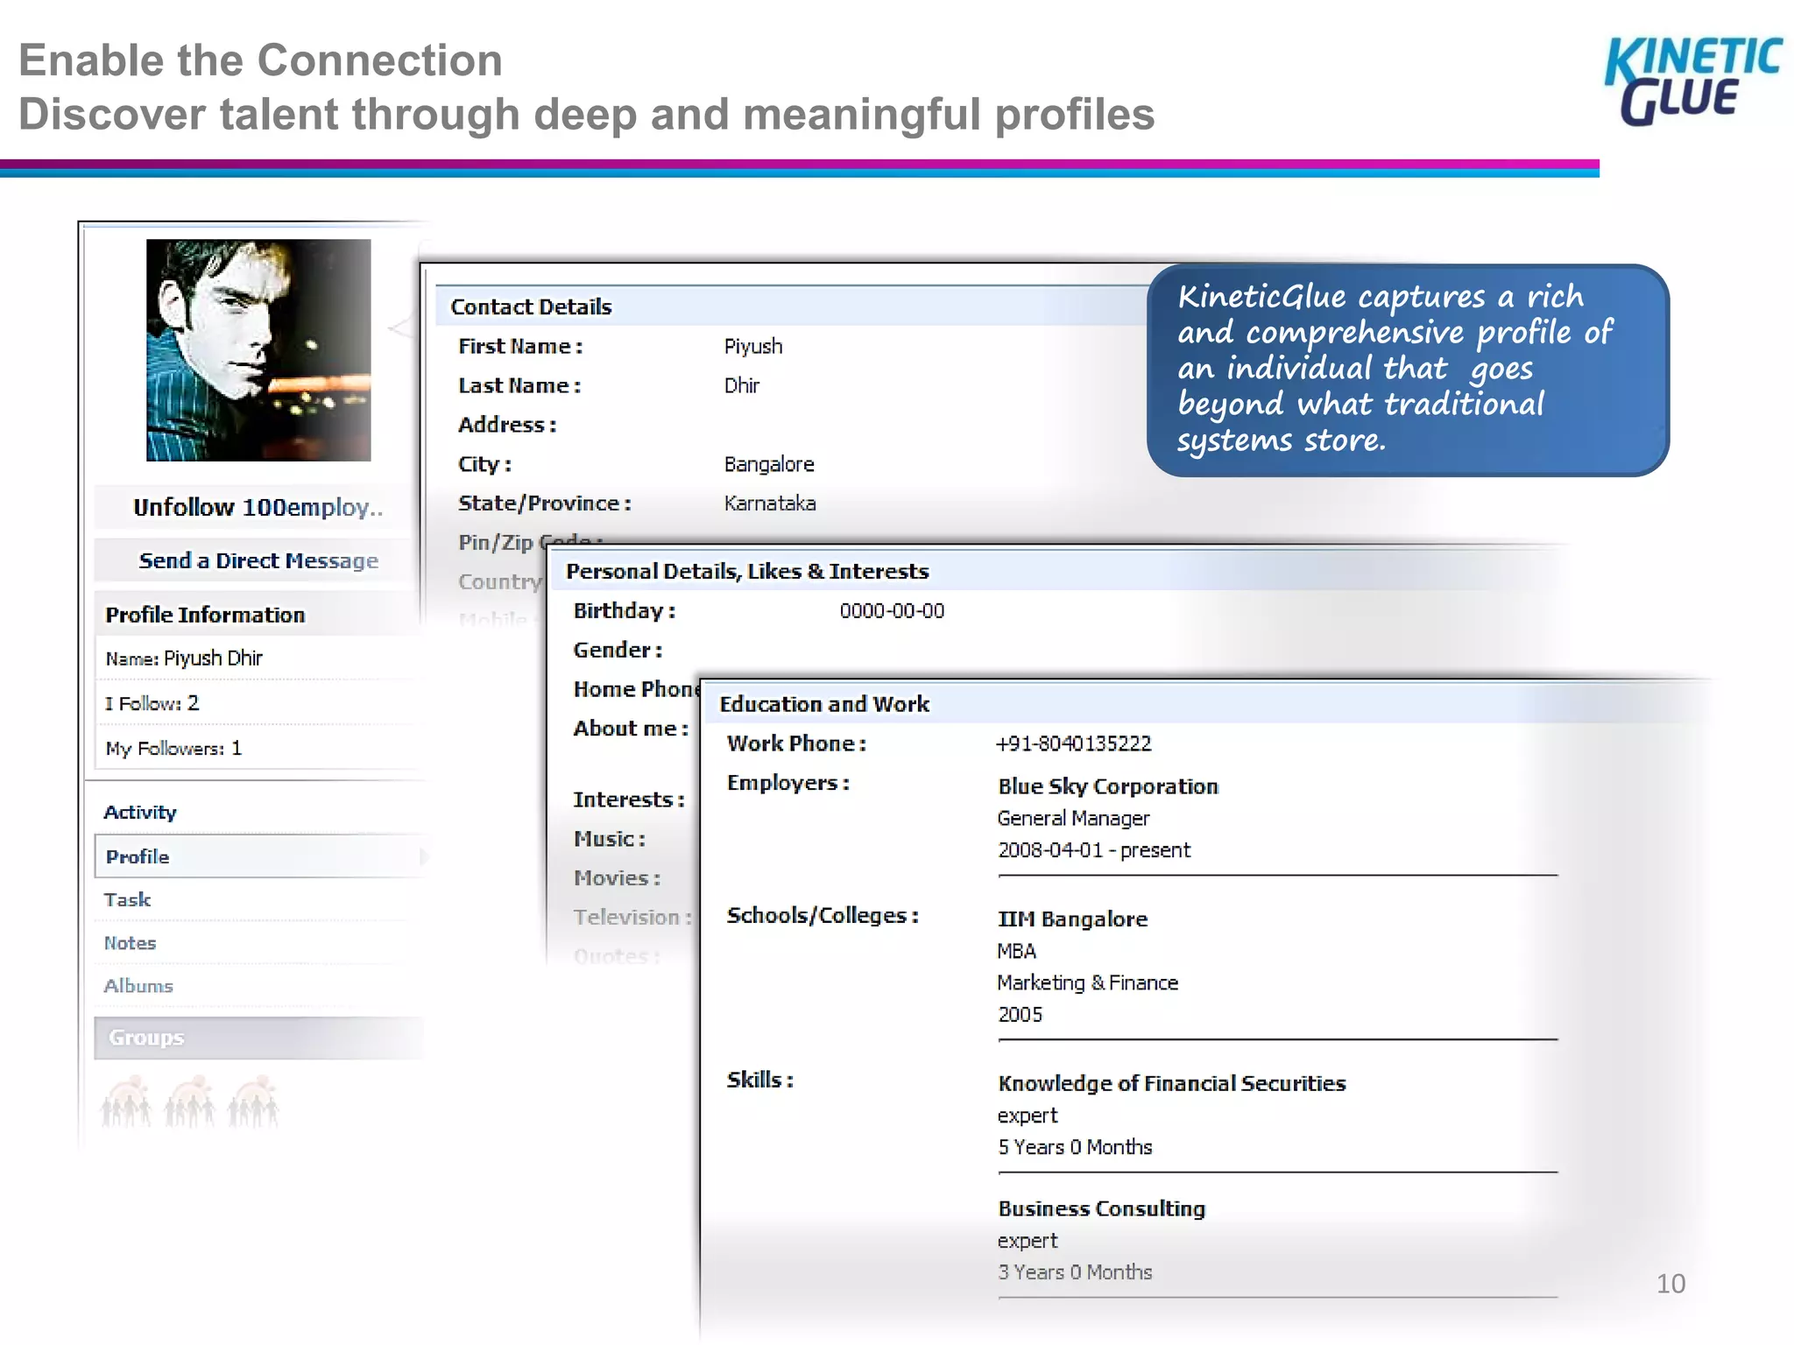
Task: Click the I Follow: 2 row
Action: click(x=258, y=703)
